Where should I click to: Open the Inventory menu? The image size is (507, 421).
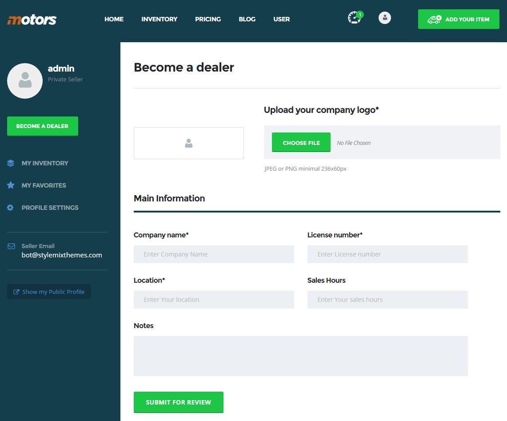pos(160,19)
